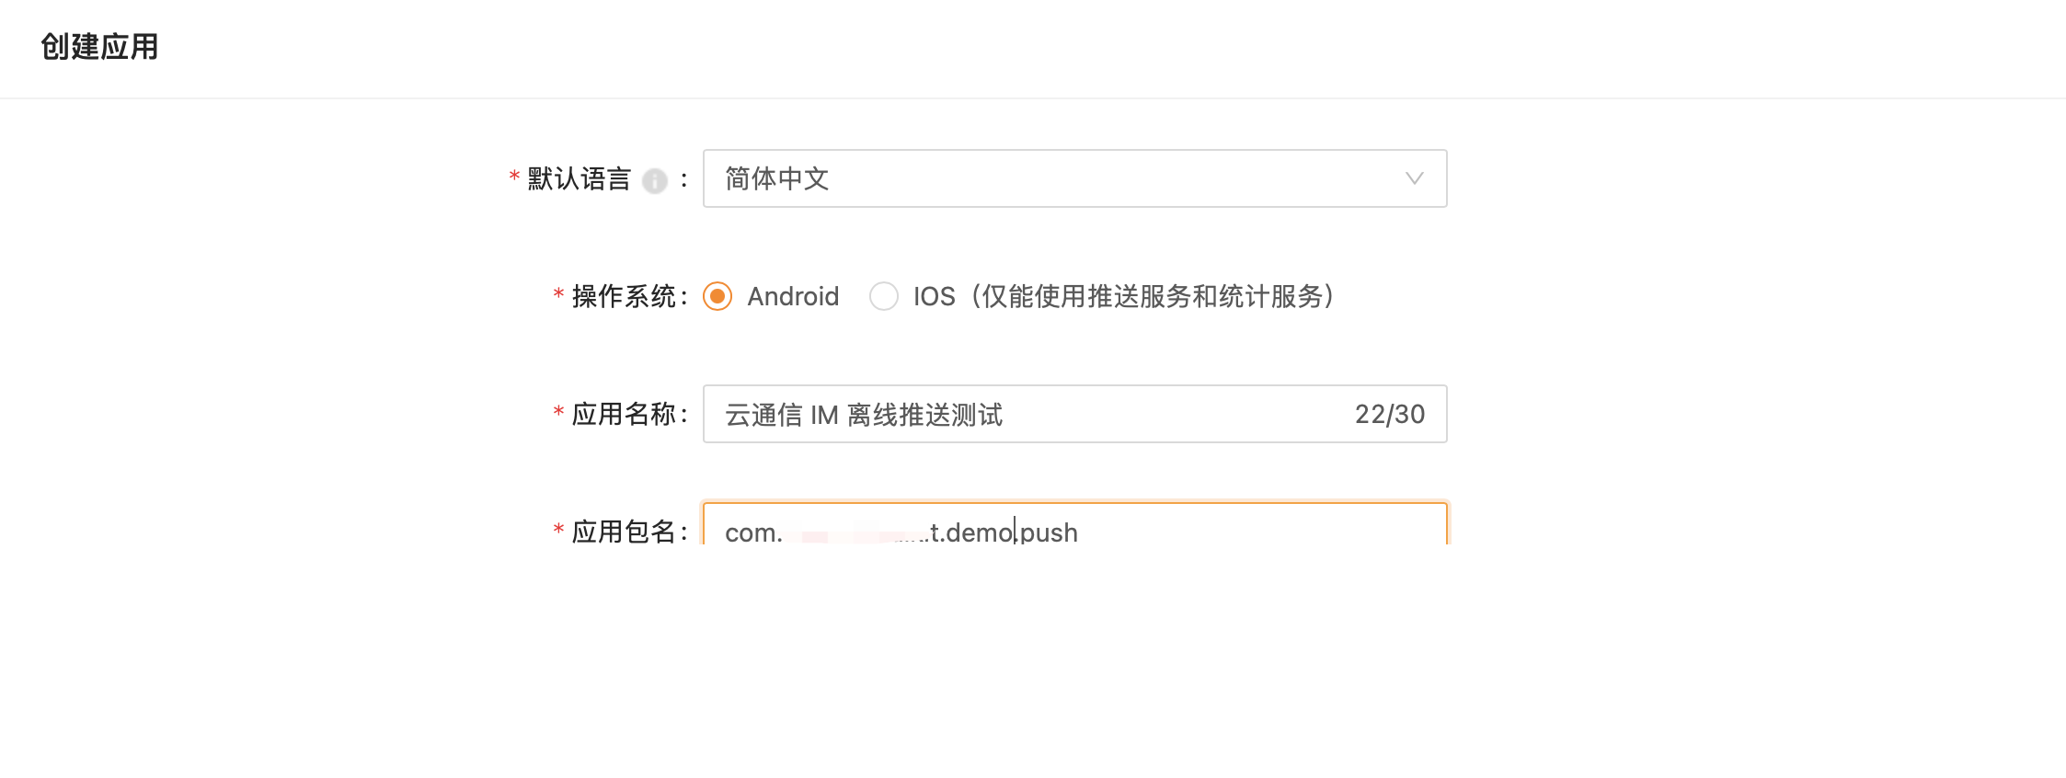
Task: Open the 简体中文 default language combo box
Action: click(1074, 178)
